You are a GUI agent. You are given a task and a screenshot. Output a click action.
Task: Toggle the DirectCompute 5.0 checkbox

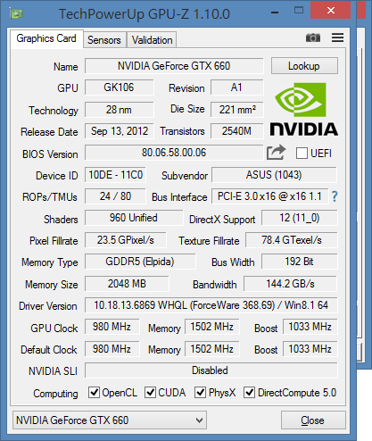tap(249, 393)
